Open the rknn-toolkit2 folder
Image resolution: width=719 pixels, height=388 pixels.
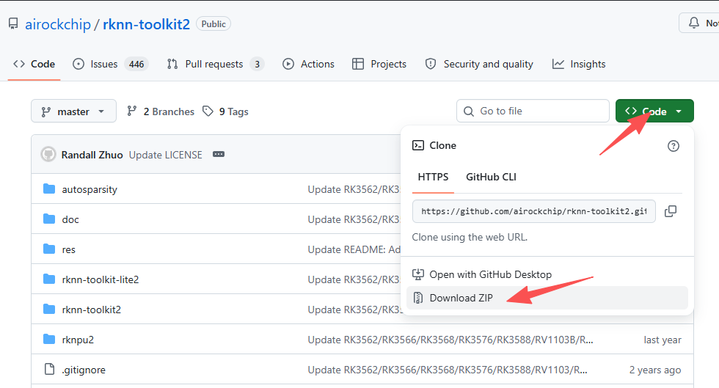(91, 310)
